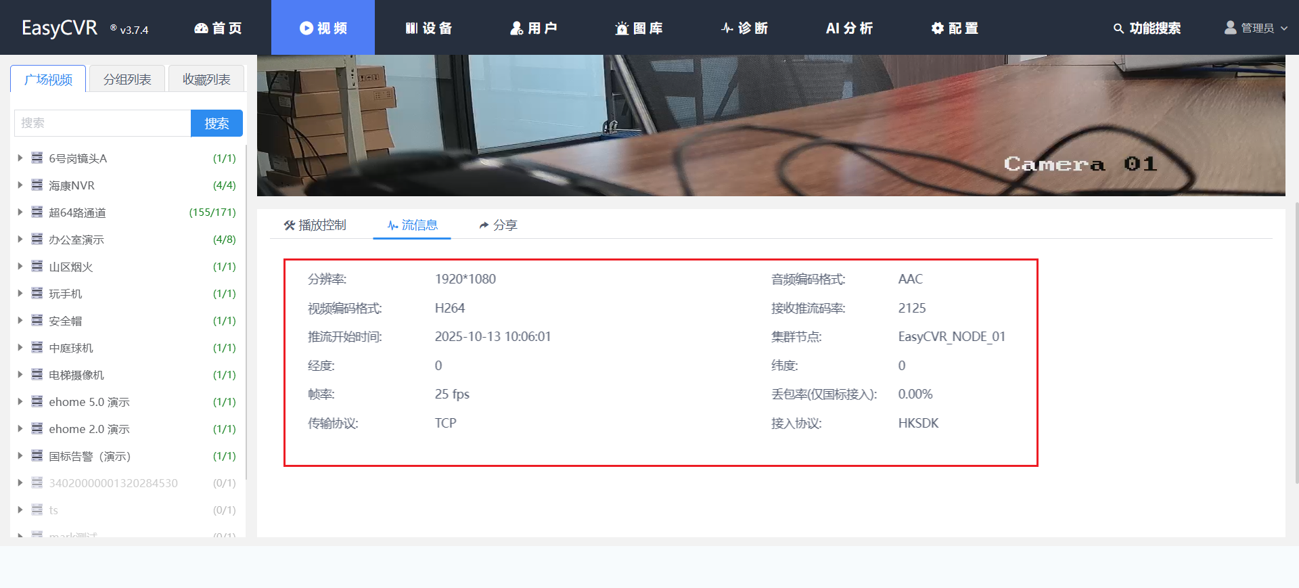Screen dimensions: 1299x588
Task: Click the AI 分析 menu item
Action: pos(849,28)
